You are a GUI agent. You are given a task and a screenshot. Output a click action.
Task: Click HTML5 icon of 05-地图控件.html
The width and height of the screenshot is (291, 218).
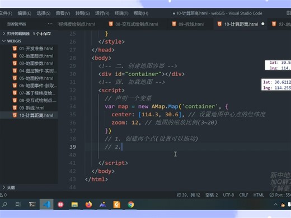pos(15,78)
